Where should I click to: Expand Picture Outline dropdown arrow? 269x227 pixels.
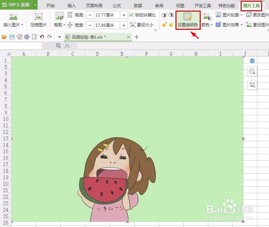[x=242, y=15]
